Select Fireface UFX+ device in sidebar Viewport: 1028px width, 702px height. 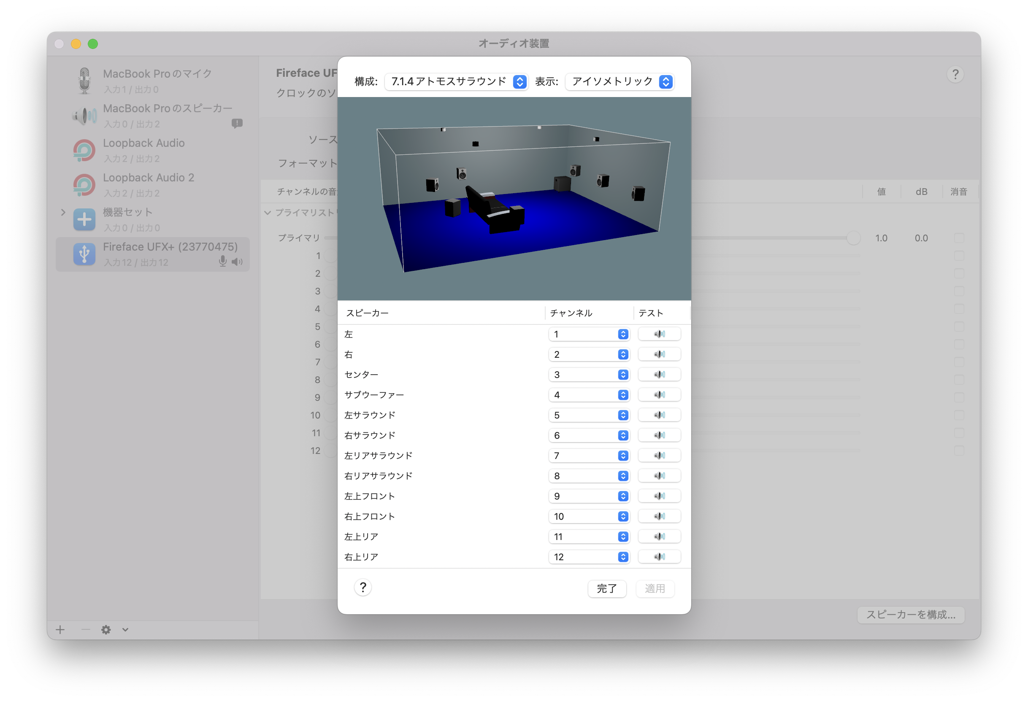[153, 254]
